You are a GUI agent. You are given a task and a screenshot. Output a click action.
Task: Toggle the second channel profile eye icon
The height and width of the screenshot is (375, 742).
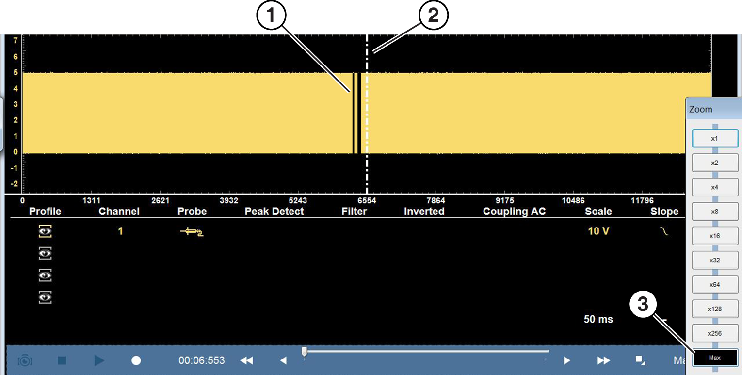pyautogui.click(x=45, y=253)
